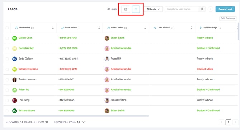This screenshot has width=240, height=130.
Task: Open lead Bethany Harrison
Action: (28, 69)
